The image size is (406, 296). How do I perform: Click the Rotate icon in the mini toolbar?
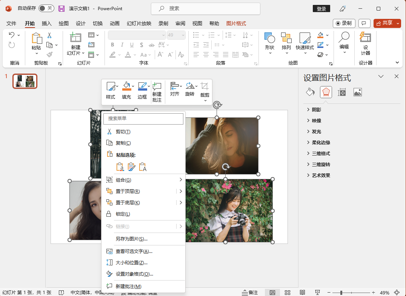tap(190, 86)
